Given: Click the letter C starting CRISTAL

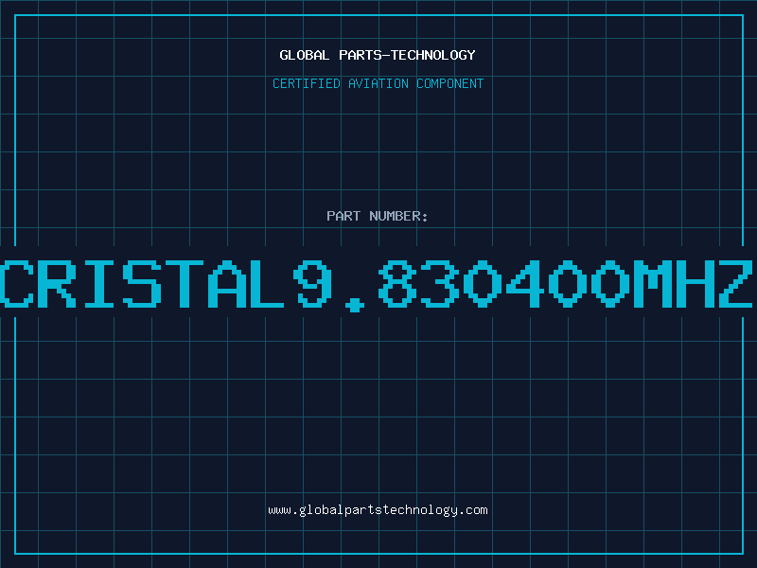Looking at the screenshot, I should [17, 284].
